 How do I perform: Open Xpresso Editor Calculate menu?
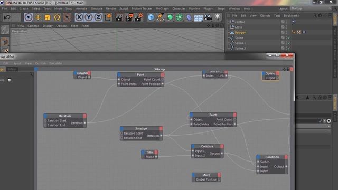55,63
